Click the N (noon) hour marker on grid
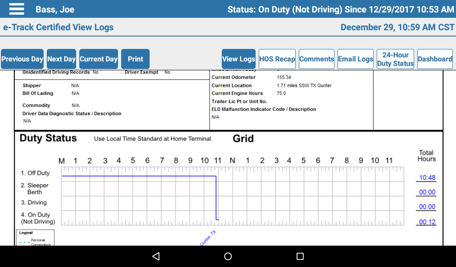The width and height of the screenshot is (456, 267). 232,161
